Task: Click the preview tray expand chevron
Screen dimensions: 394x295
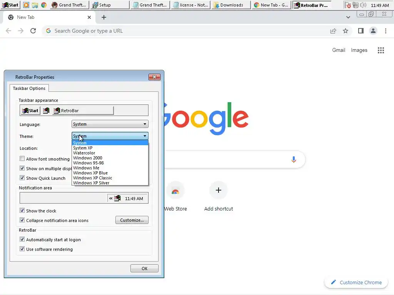Action: (111, 199)
